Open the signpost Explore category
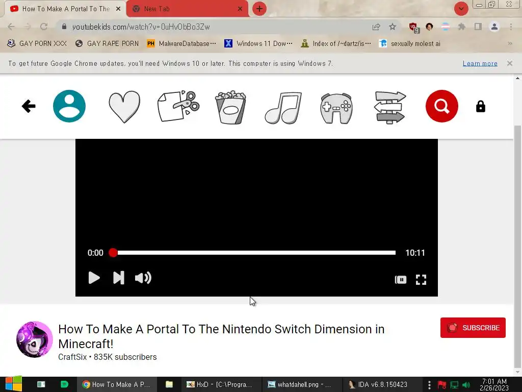Viewport: 522px width, 392px height. [390, 108]
